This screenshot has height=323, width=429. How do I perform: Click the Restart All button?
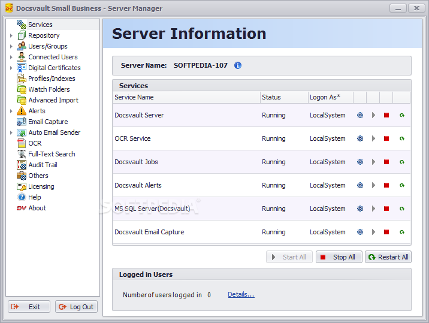pos(388,257)
